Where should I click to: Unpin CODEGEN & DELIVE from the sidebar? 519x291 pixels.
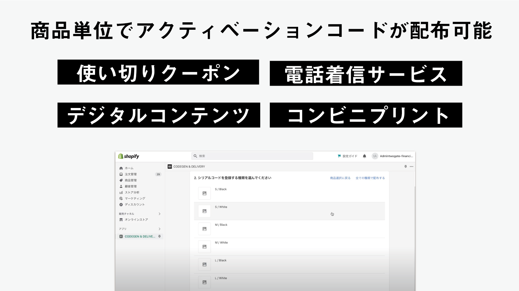point(159,236)
